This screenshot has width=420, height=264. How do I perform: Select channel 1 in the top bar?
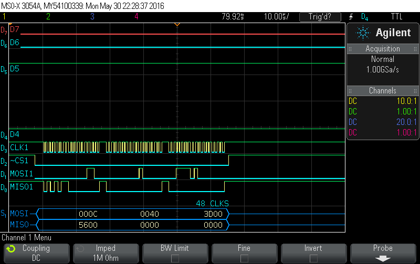coord(4,16)
